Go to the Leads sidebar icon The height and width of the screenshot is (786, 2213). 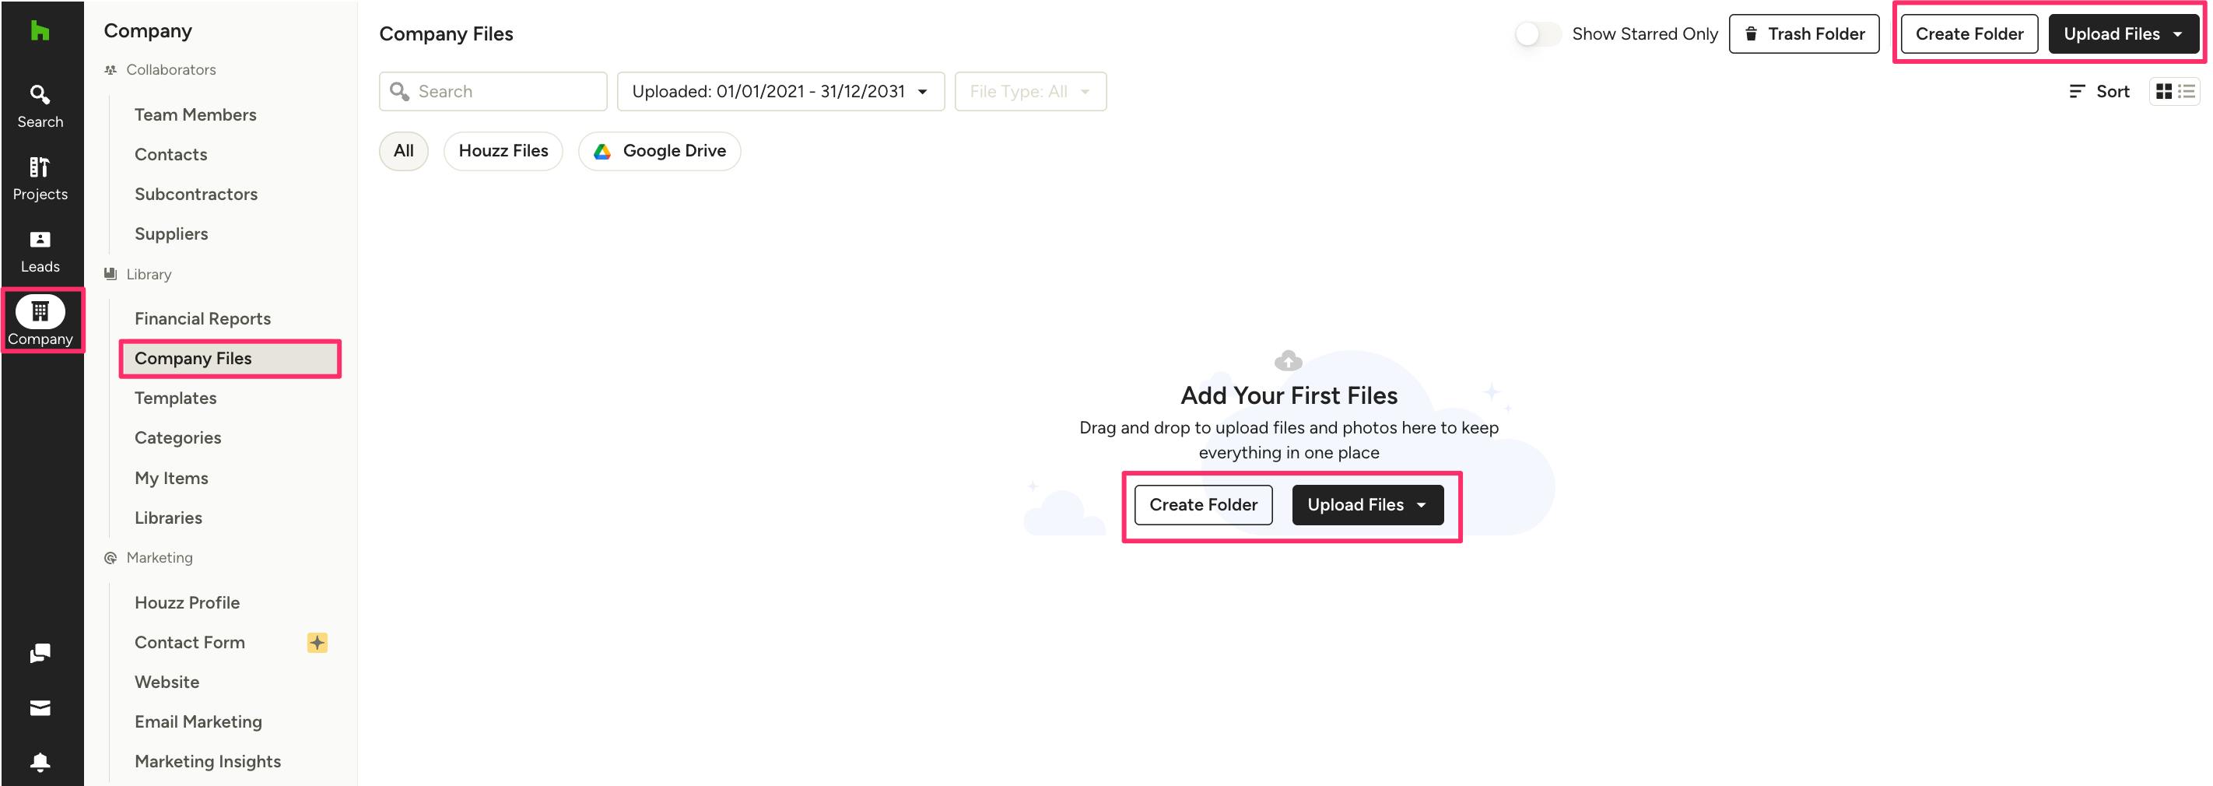40,251
